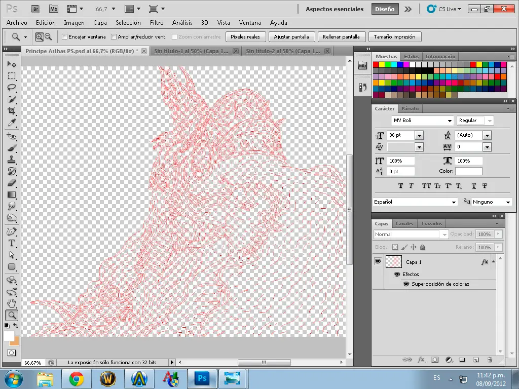
Task: Click the Píxeles reales button
Action: coord(245,37)
